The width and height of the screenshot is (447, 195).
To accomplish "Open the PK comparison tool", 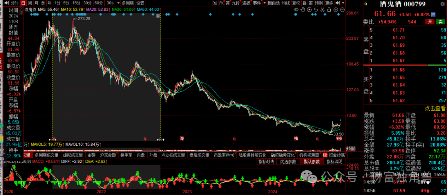I will (x=221, y=3).
